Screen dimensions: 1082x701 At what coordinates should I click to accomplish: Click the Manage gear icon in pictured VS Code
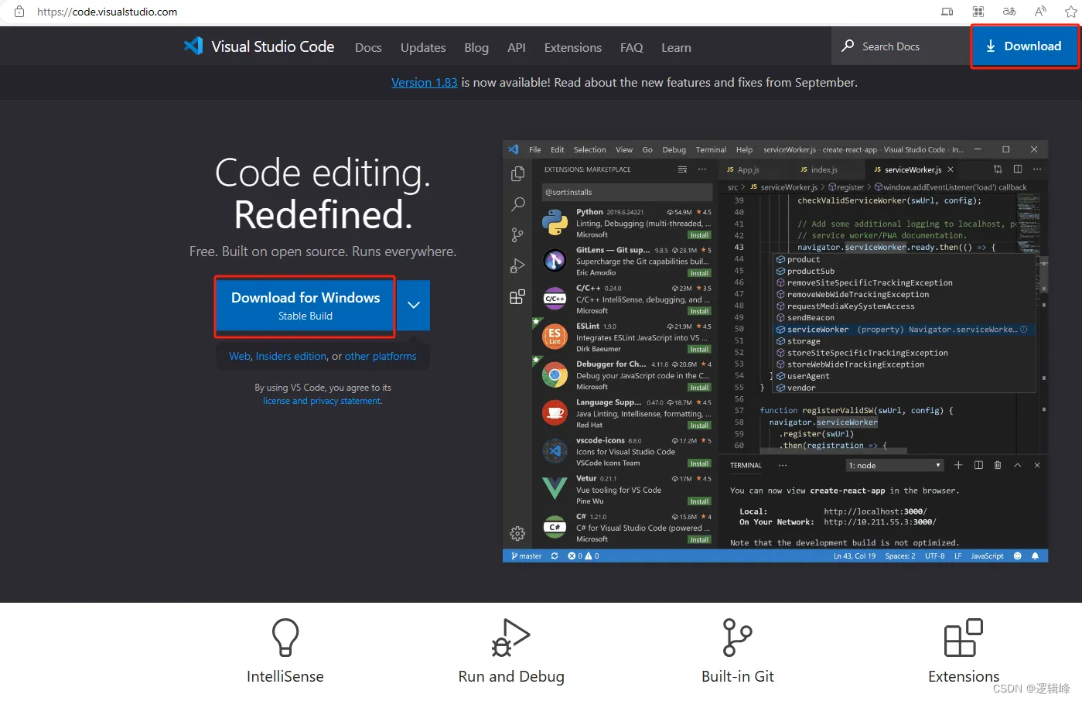[x=517, y=533]
